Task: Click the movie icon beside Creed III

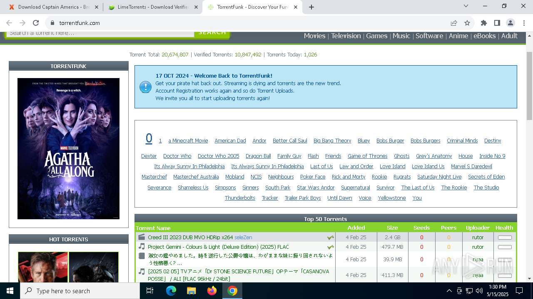Action: click(x=142, y=237)
